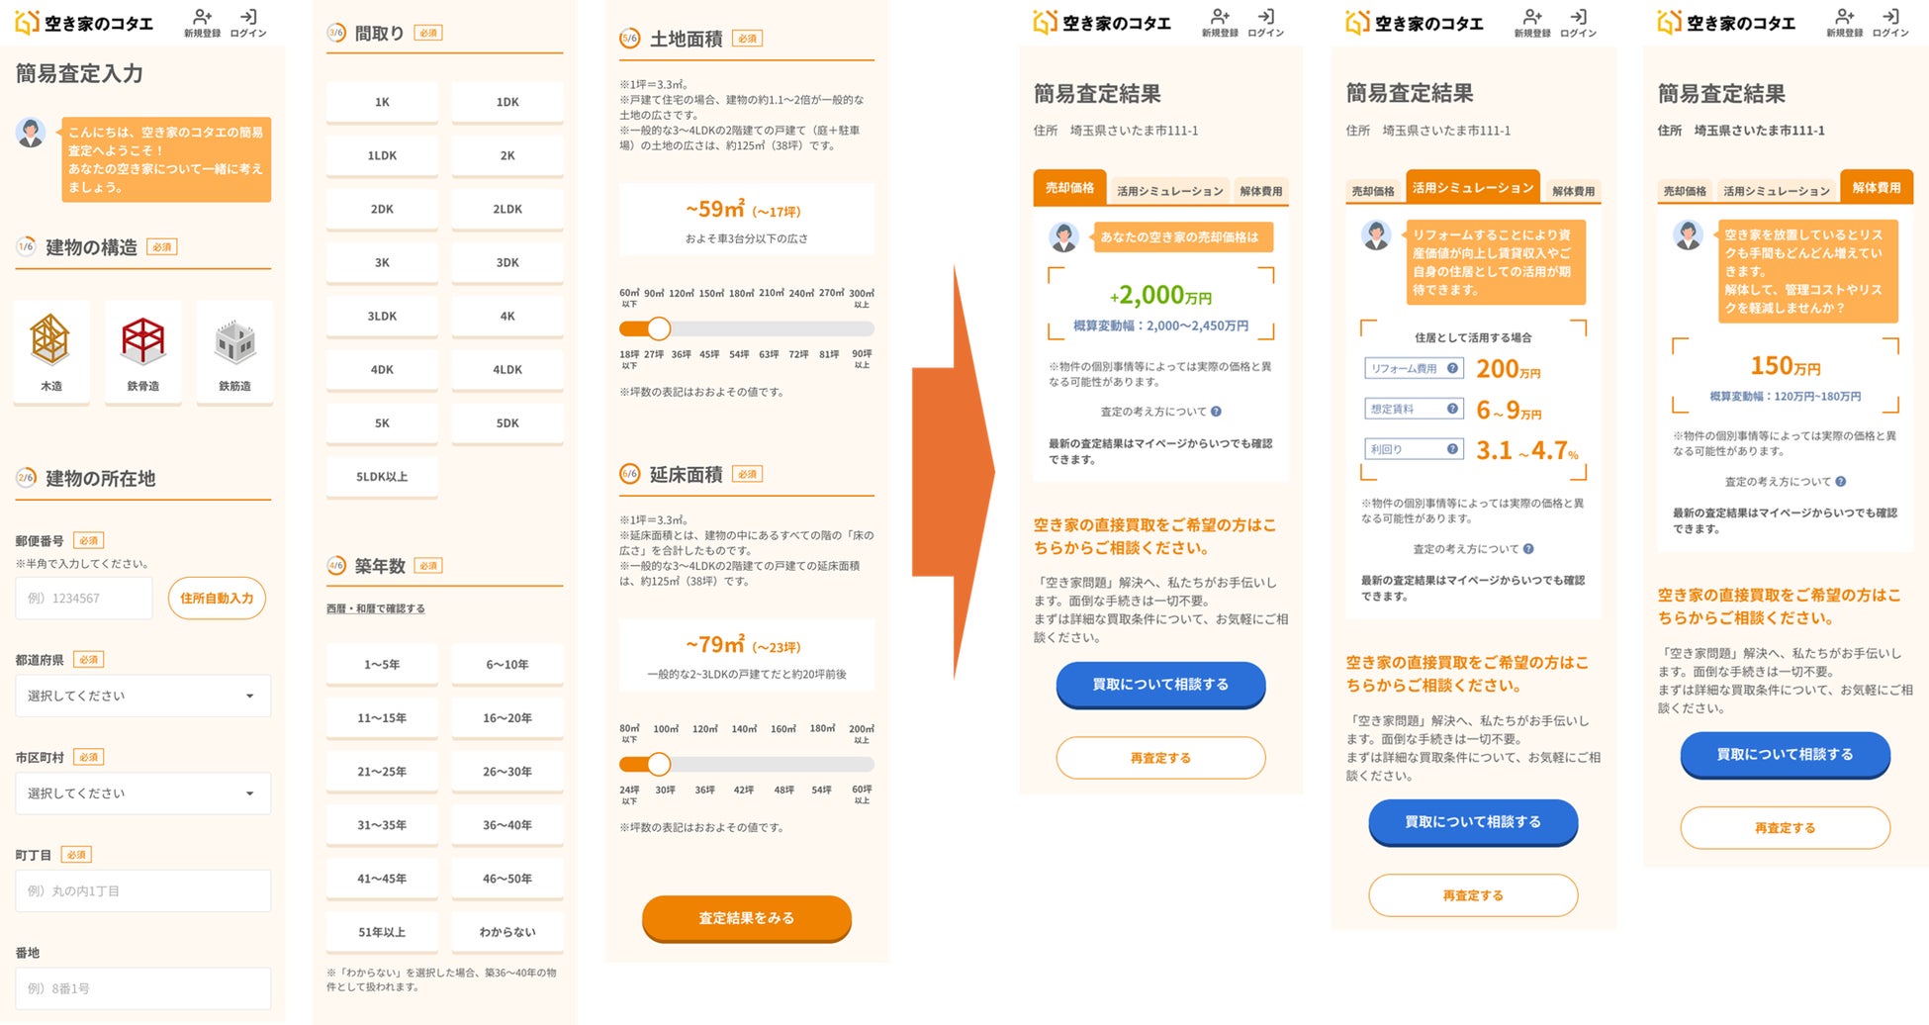Click 新規登録 icon on the +2,000万円 result screen
The width and height of the screenshot is (1929, 1025).
point(1220,23)
